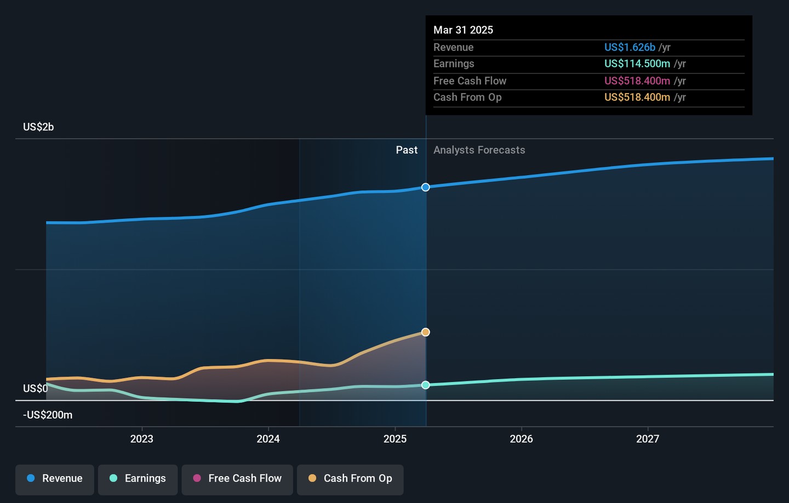This screenshot has width=789, height=503.
Task: Click the pink Free Cash Flow dot
Action: (197, 478)
